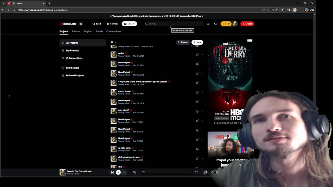Expand the All filter dropdown
The image size is (333, 187).
coord(113,42)
